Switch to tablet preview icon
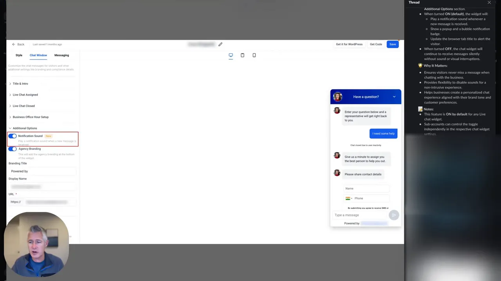The width and height of the screenshot is (501, 281). [242, 55]
